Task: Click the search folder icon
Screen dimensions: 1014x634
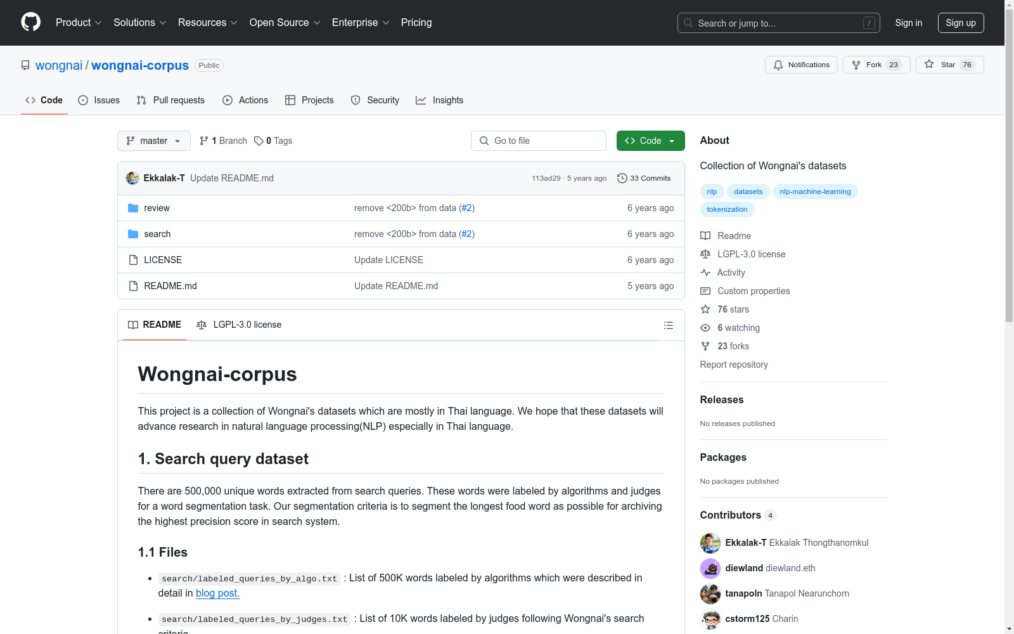Action: pos(133,234)
